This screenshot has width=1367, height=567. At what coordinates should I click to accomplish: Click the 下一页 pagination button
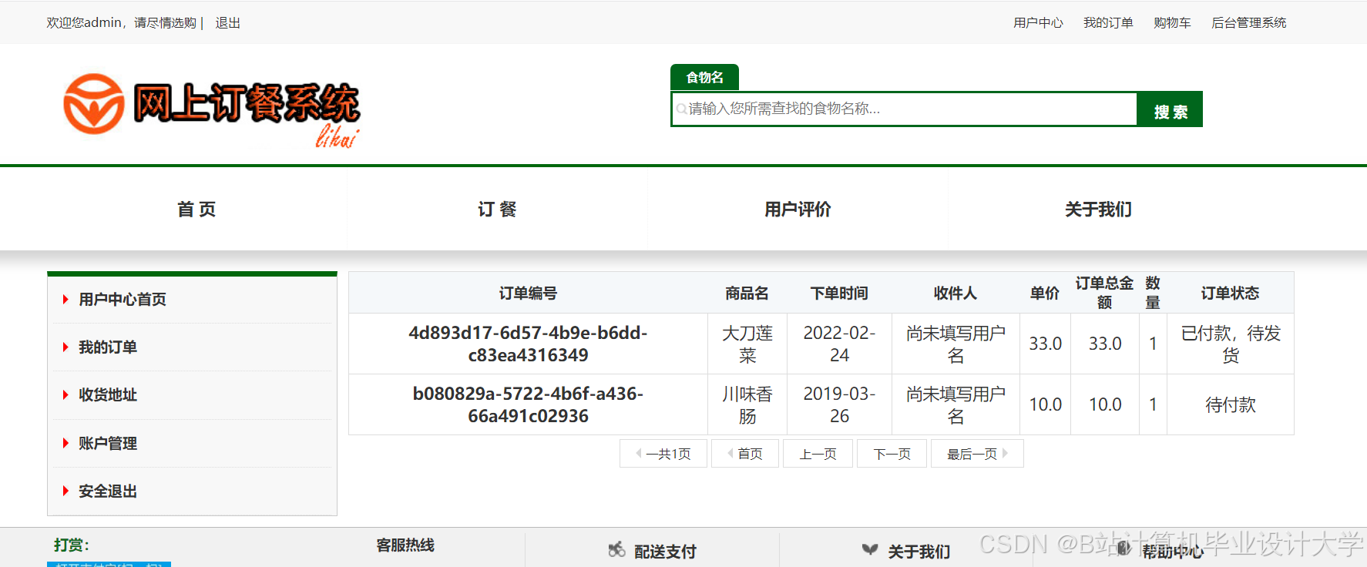point(892,454)
